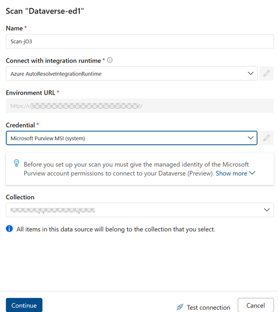This screenshot has width=278, height=312.
Task: Click the Collection combo box value
Action: pyautogui.click(x=53, y=210)
